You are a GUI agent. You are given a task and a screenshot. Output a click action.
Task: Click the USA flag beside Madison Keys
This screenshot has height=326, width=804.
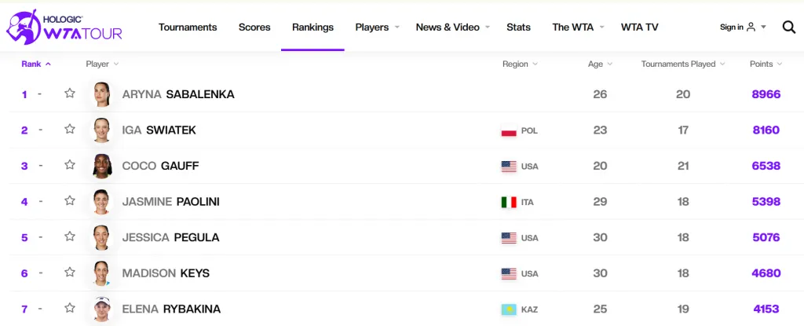click(509, 274)
